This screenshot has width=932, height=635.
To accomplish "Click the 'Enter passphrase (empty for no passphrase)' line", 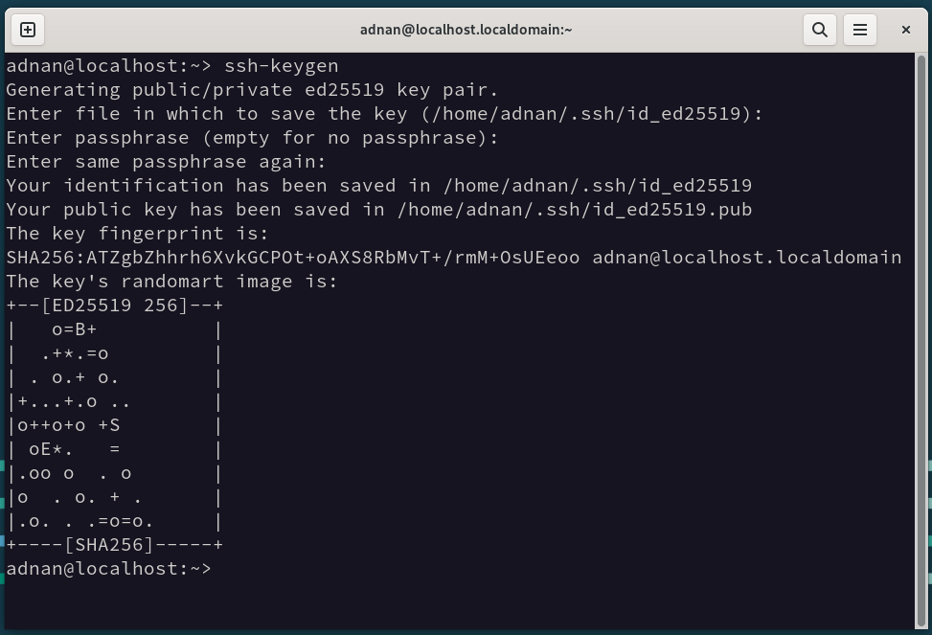I will tap(252, 138).
